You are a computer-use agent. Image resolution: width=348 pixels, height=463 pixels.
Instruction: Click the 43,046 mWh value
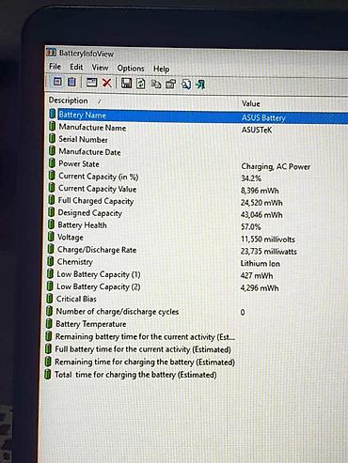tap(261, 215)
